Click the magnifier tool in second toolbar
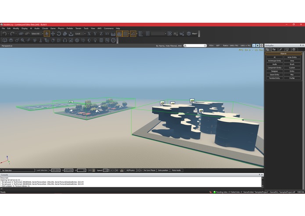This screenshot has width=305, height=216. [23, 40]
